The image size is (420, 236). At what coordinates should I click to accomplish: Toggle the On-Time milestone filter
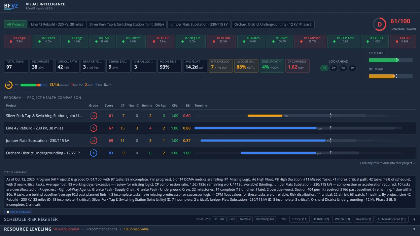pos(219,219)
